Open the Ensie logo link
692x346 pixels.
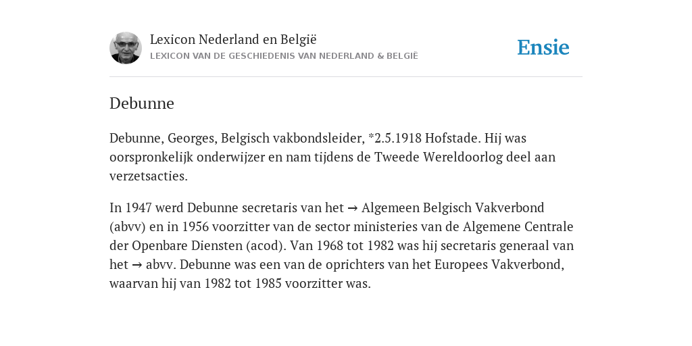coord(543,48)
